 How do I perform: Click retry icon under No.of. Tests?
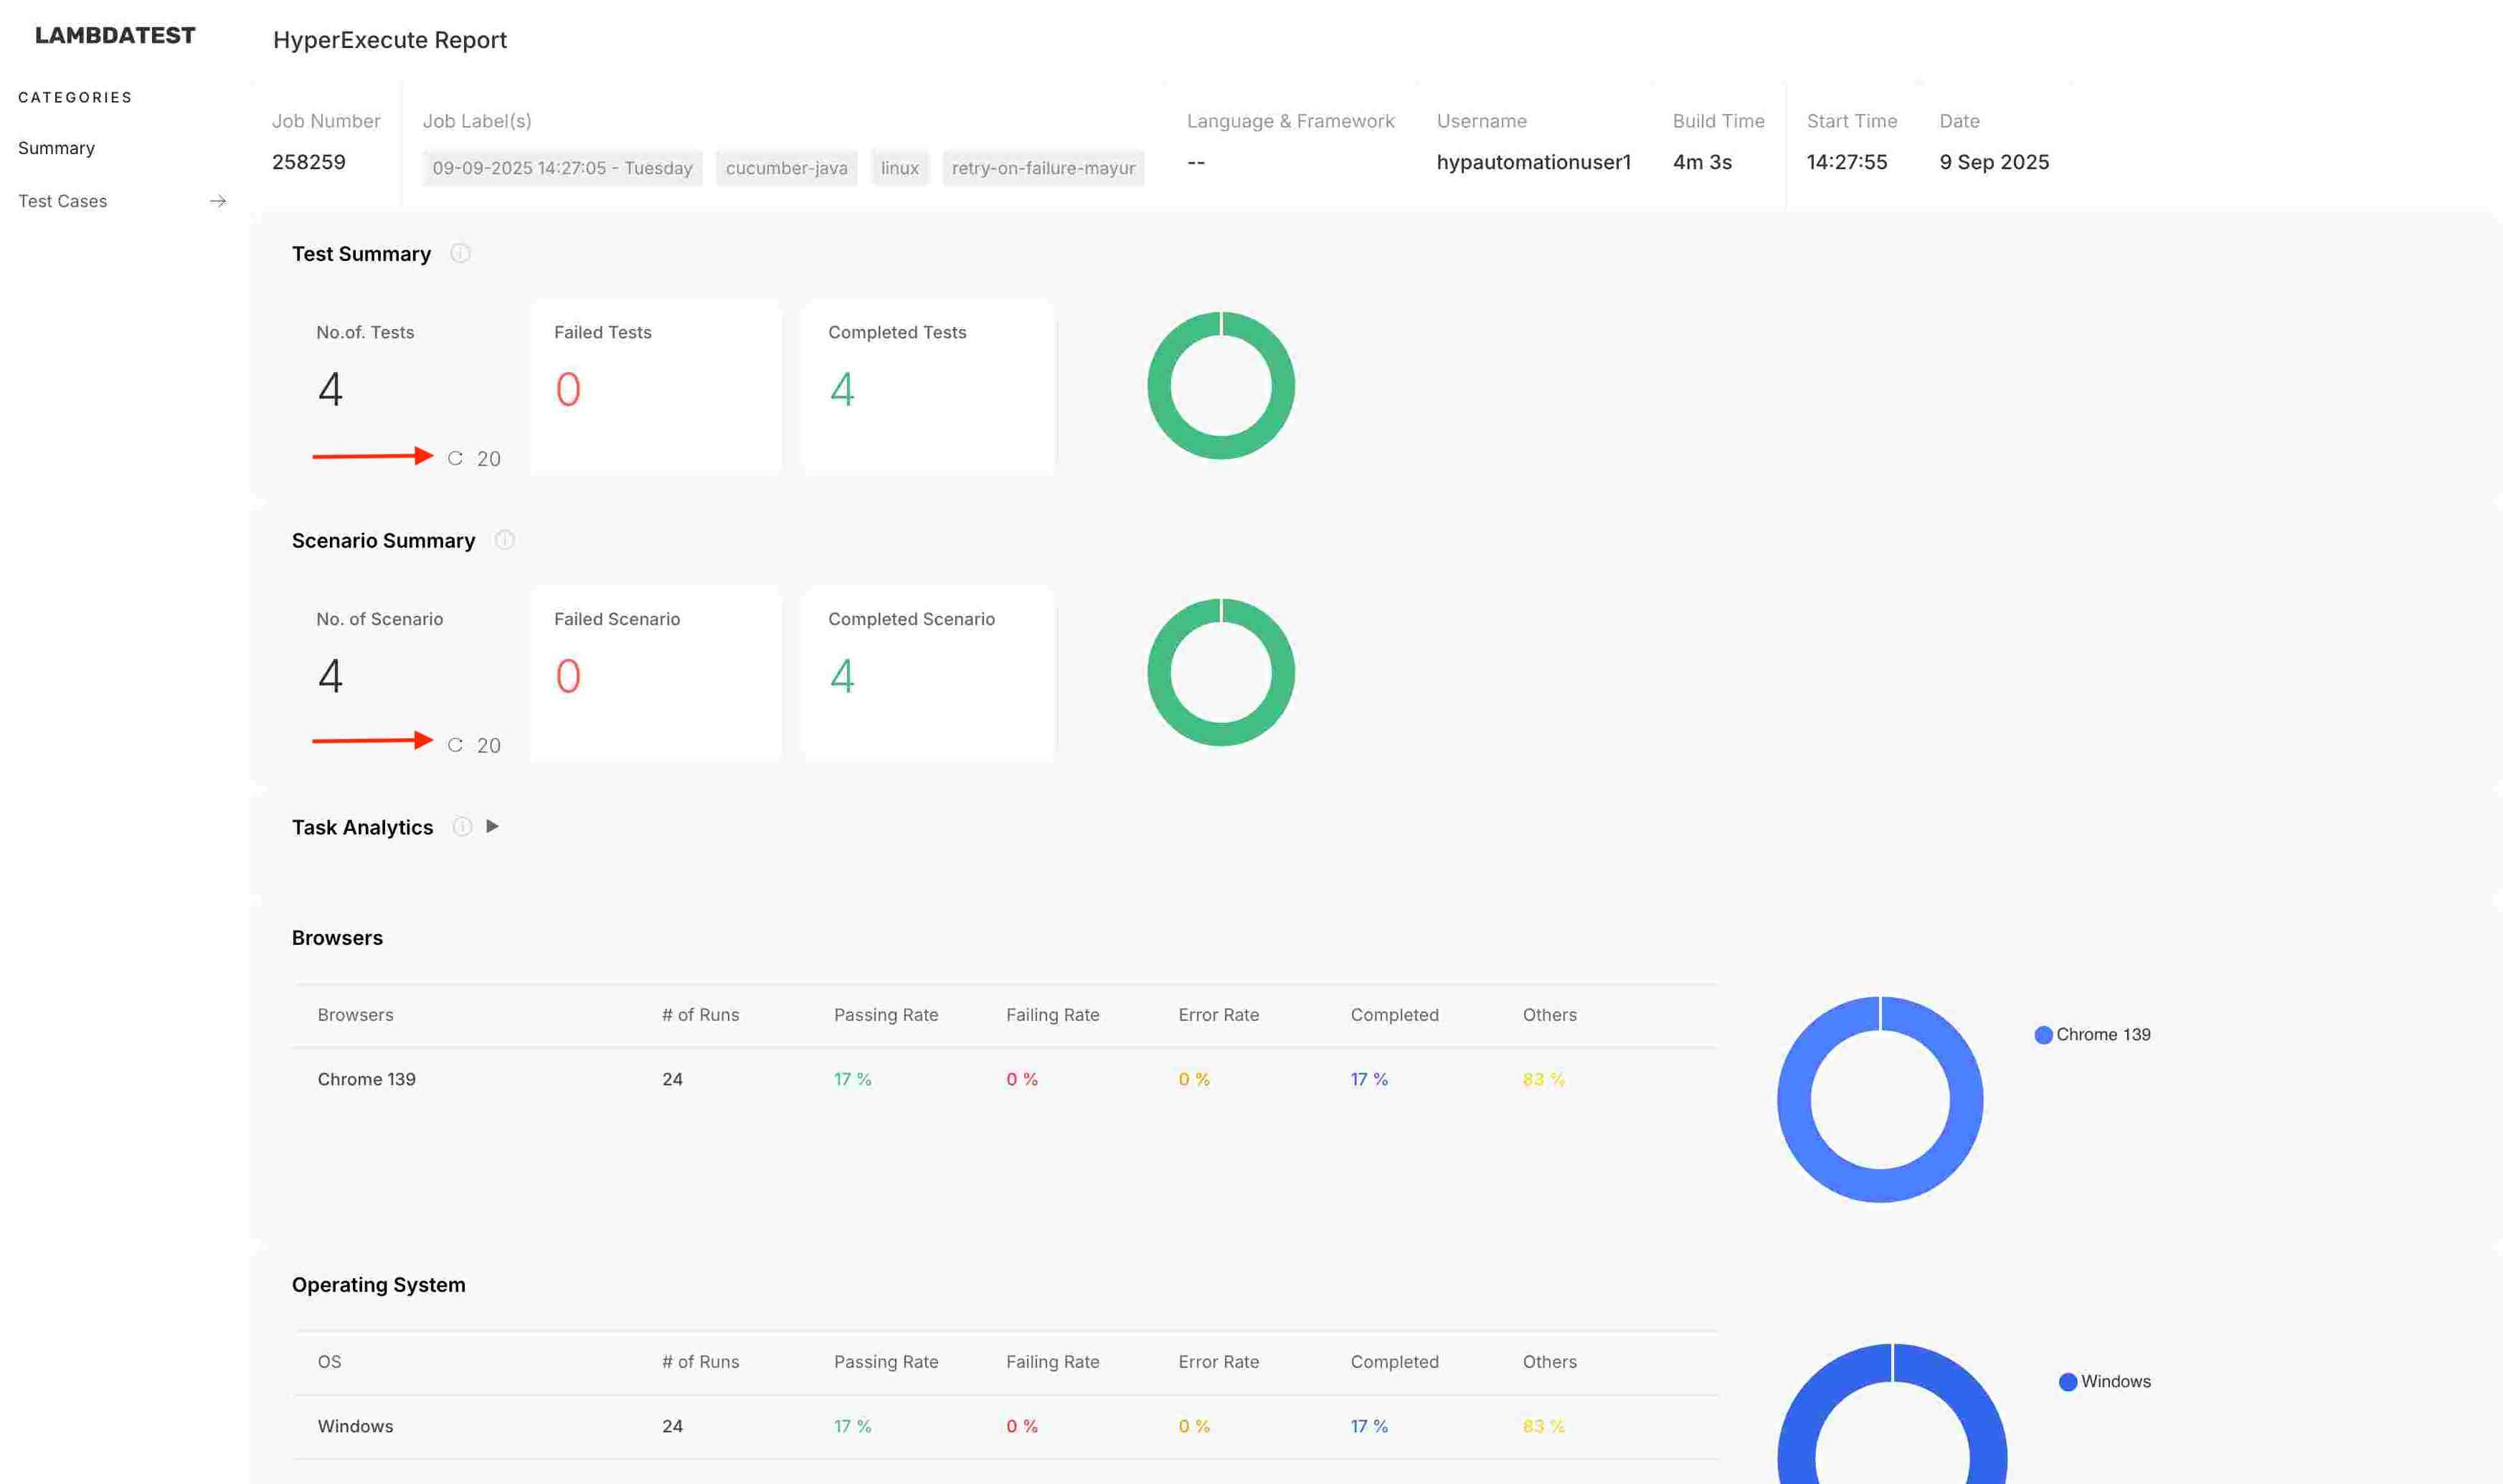click(x=455, y=458)
